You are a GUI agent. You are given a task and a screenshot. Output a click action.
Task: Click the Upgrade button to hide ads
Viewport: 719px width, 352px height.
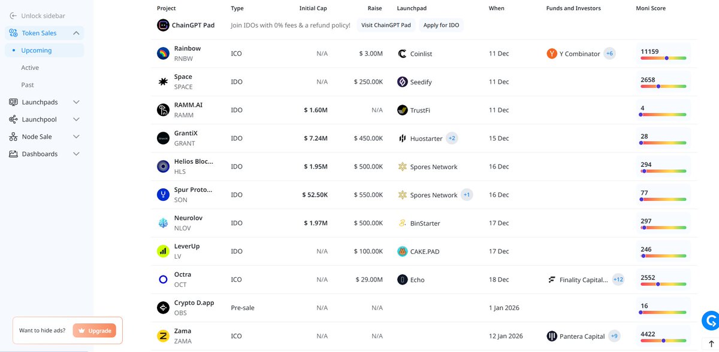pyautogui.click(x=94, y=330)
